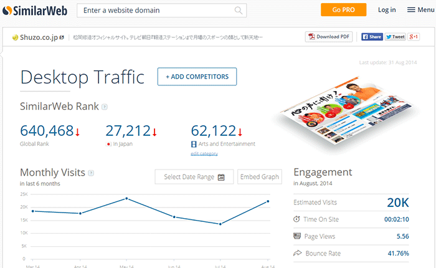Click the Japan flag icon

109,144
